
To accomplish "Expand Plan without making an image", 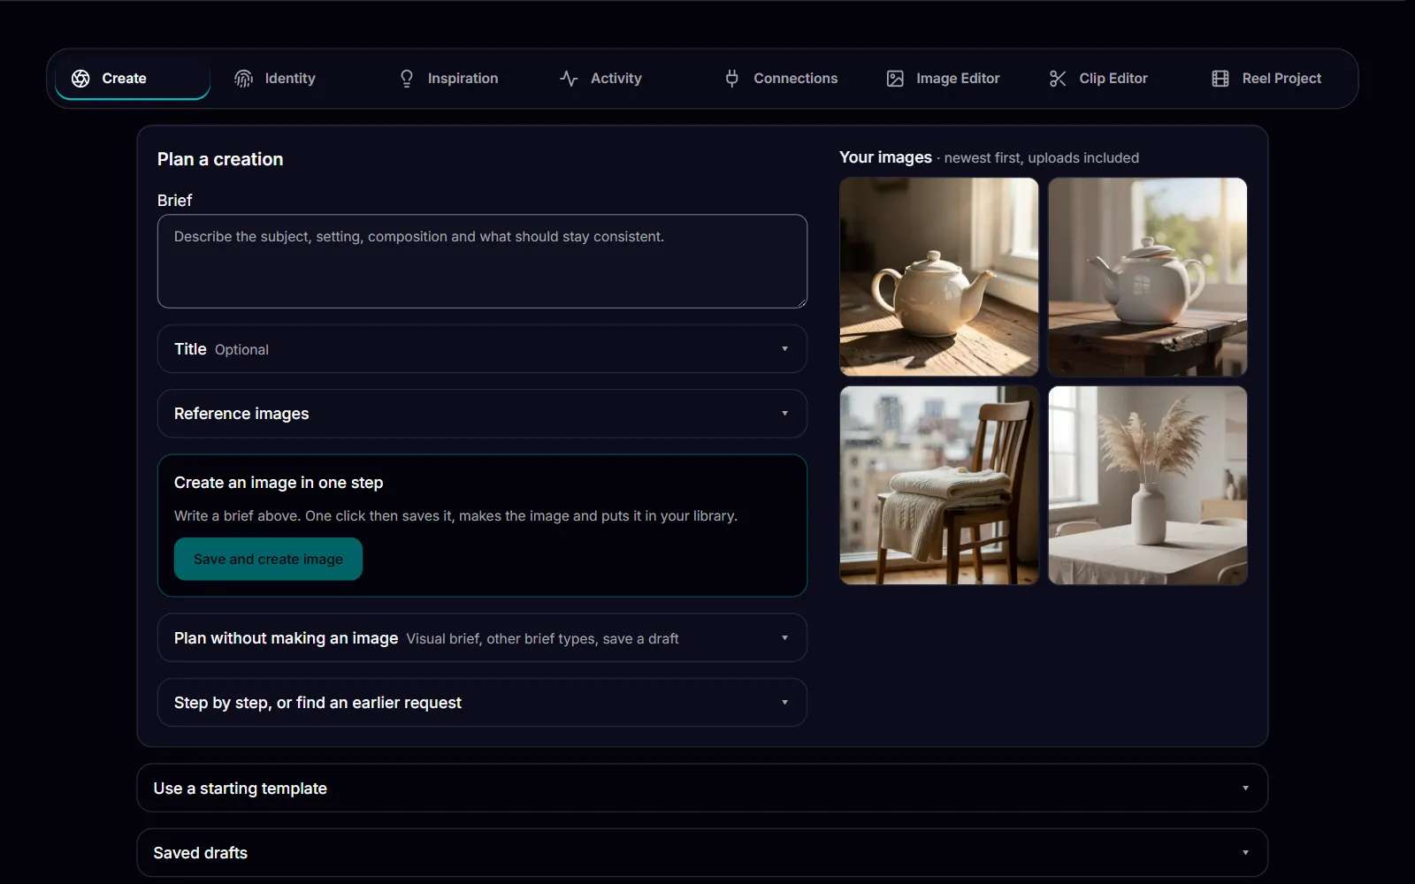I will tap(482, 638).
